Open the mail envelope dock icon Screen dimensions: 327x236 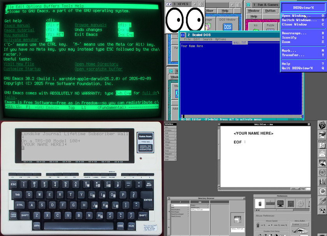[322, 154]
